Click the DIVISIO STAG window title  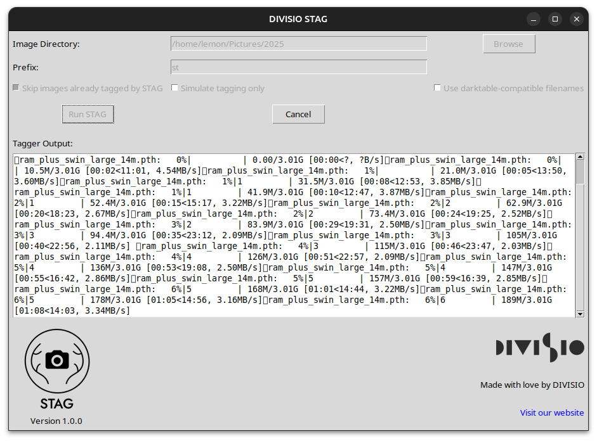pyautogui.click(x=298, y=19)
